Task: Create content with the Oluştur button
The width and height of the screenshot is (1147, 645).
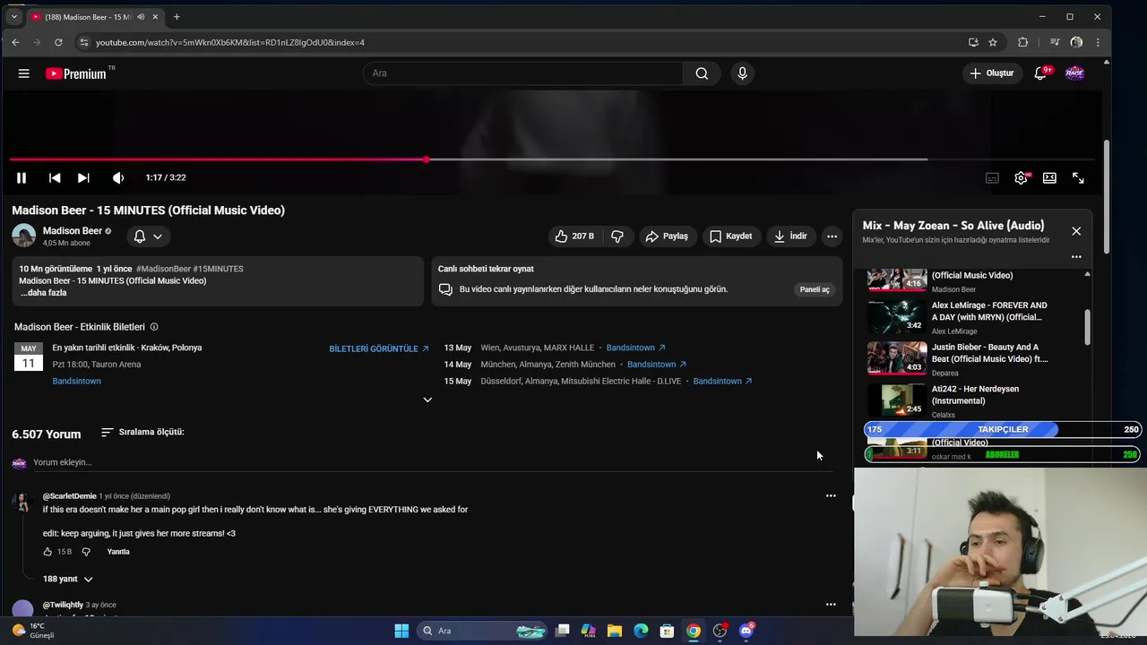Action: [x=991, y=73]
